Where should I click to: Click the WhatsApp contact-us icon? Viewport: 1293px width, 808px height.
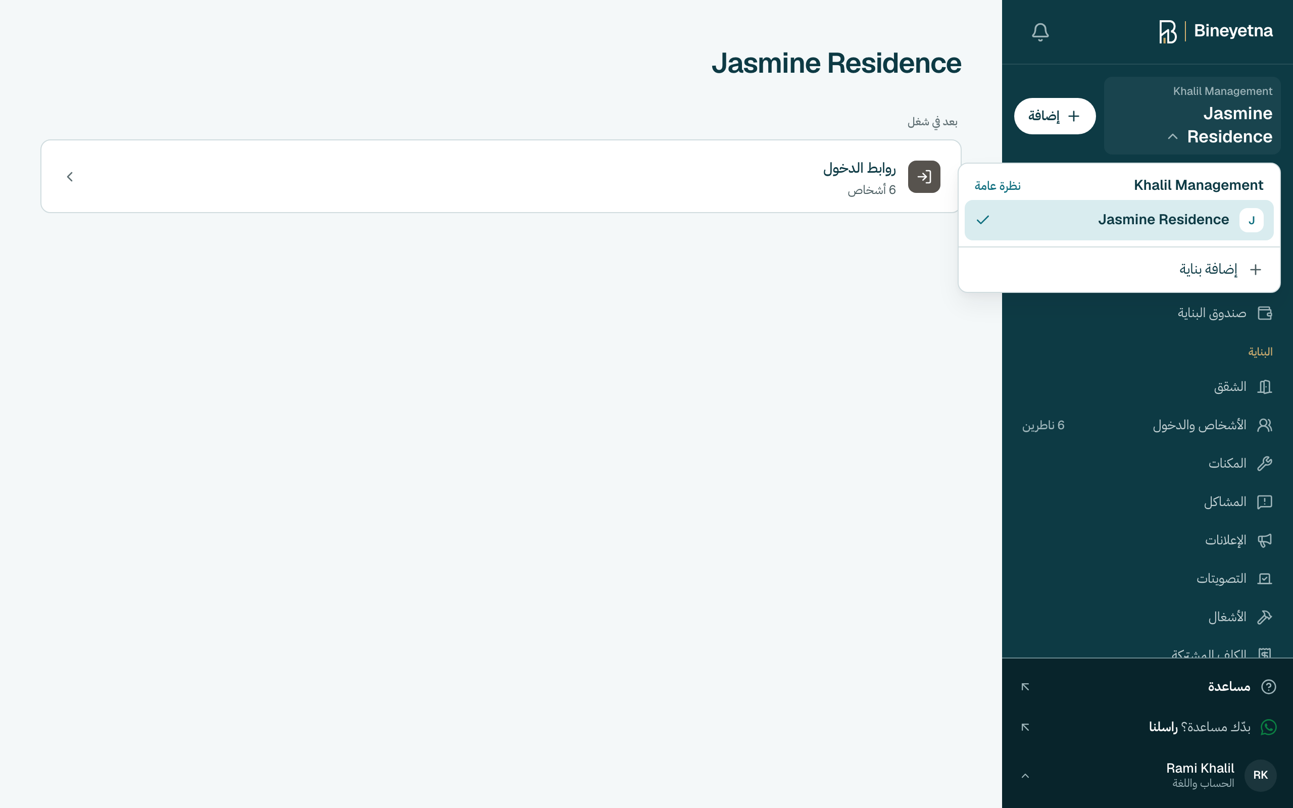(1268, 727)
